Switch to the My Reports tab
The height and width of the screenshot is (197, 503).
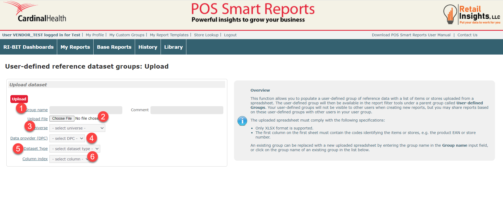[75, 47]
